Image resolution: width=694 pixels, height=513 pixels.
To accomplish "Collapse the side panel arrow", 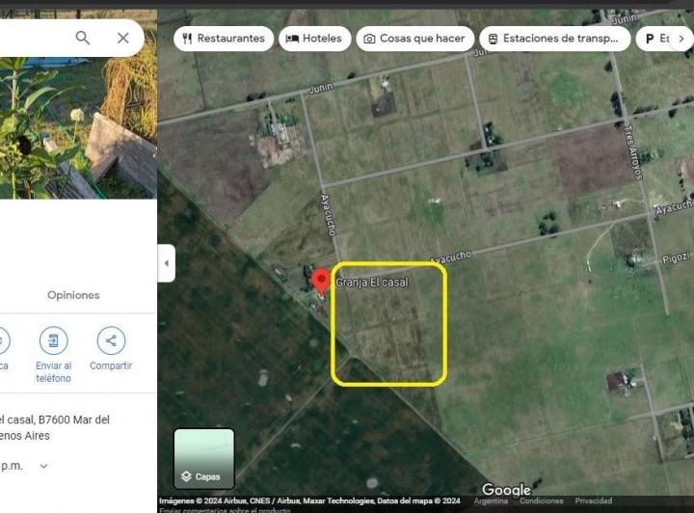I will pos(167,263).
